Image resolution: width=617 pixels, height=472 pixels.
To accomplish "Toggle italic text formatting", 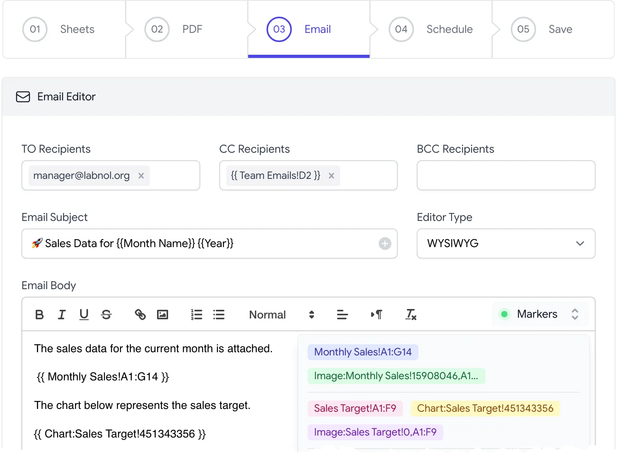I will point(61,315).
